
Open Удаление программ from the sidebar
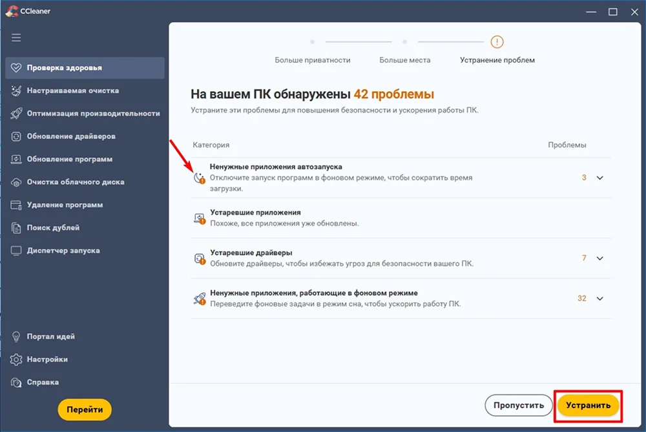pyautogui.click(x=64, y=205)
